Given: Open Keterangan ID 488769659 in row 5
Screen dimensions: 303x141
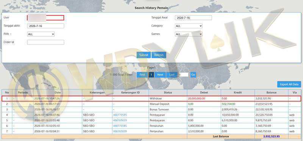Looking at the screenshot, I should pos(120,120).
